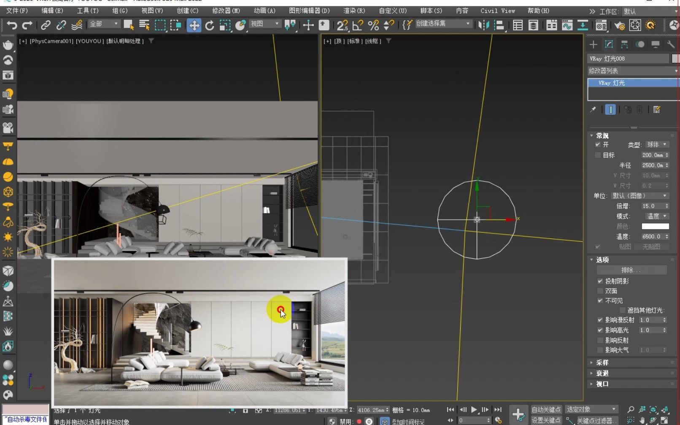
Task: Click the Undo arrow icon
Action: pyautogui.click(x=11, y=25)
